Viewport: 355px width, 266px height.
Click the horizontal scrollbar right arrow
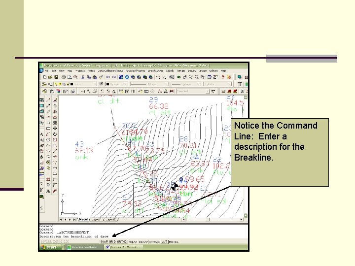(x=241, y=219)
